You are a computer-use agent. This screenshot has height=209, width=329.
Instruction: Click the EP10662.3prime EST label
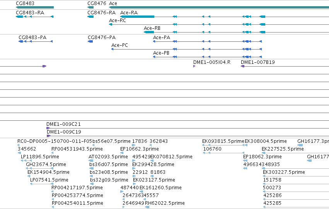(140, 149)
